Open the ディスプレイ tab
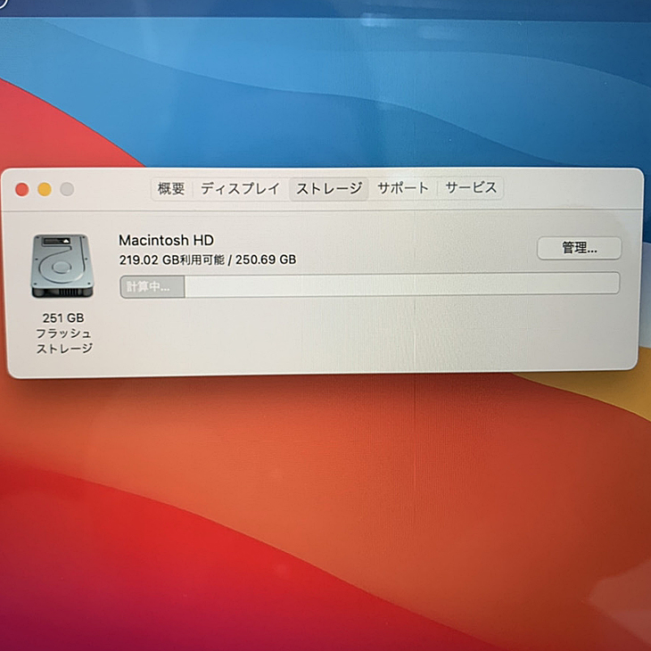The height and width of the screenshot is (651, 651). click(240, 189)
